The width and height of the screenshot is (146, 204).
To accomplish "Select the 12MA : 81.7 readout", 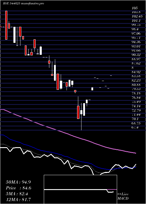I will click(x=19, y=199).
